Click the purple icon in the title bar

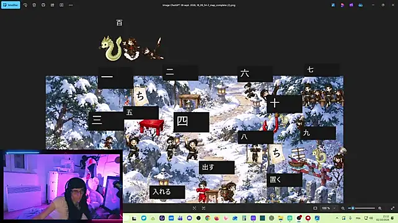tap(352, 5)
